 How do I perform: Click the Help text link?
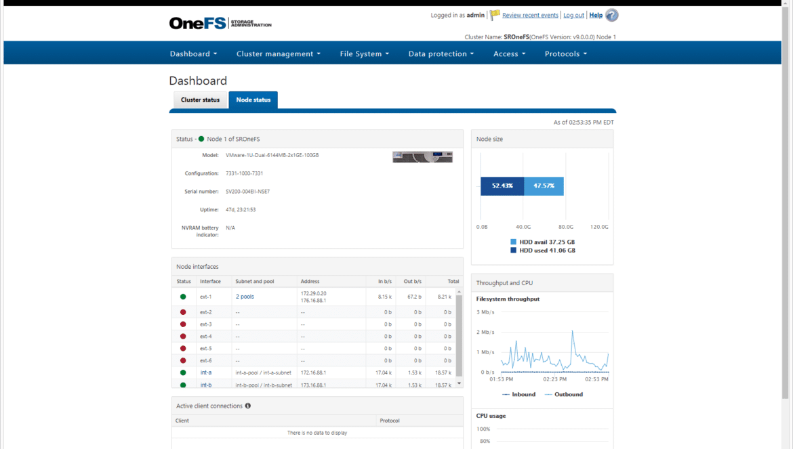(596, 15)
